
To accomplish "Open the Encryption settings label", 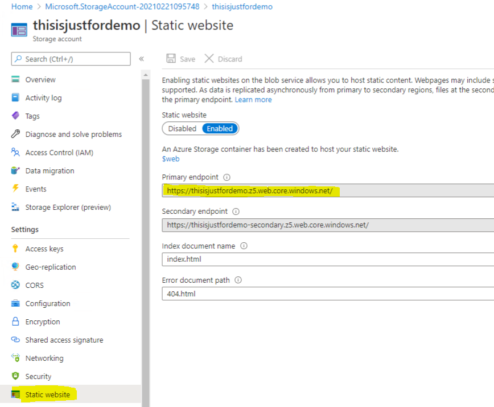I will tap(43, 322).
